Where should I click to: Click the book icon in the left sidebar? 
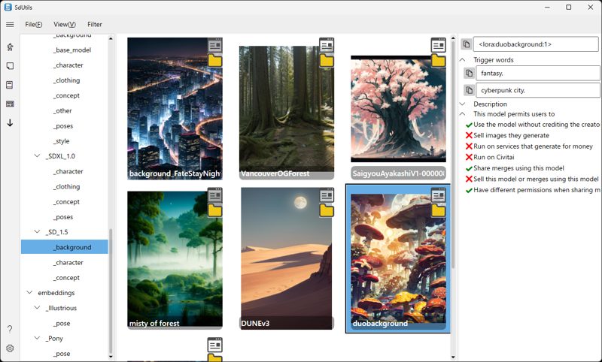[x=10, y=85]
